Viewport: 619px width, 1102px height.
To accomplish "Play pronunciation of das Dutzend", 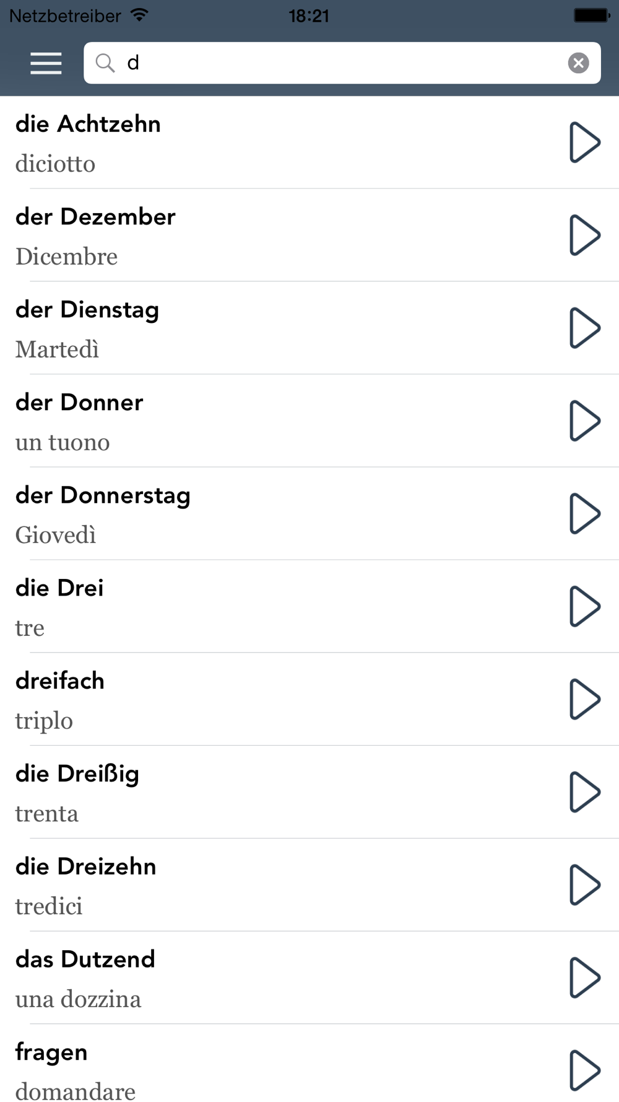I will click(584, 977).
